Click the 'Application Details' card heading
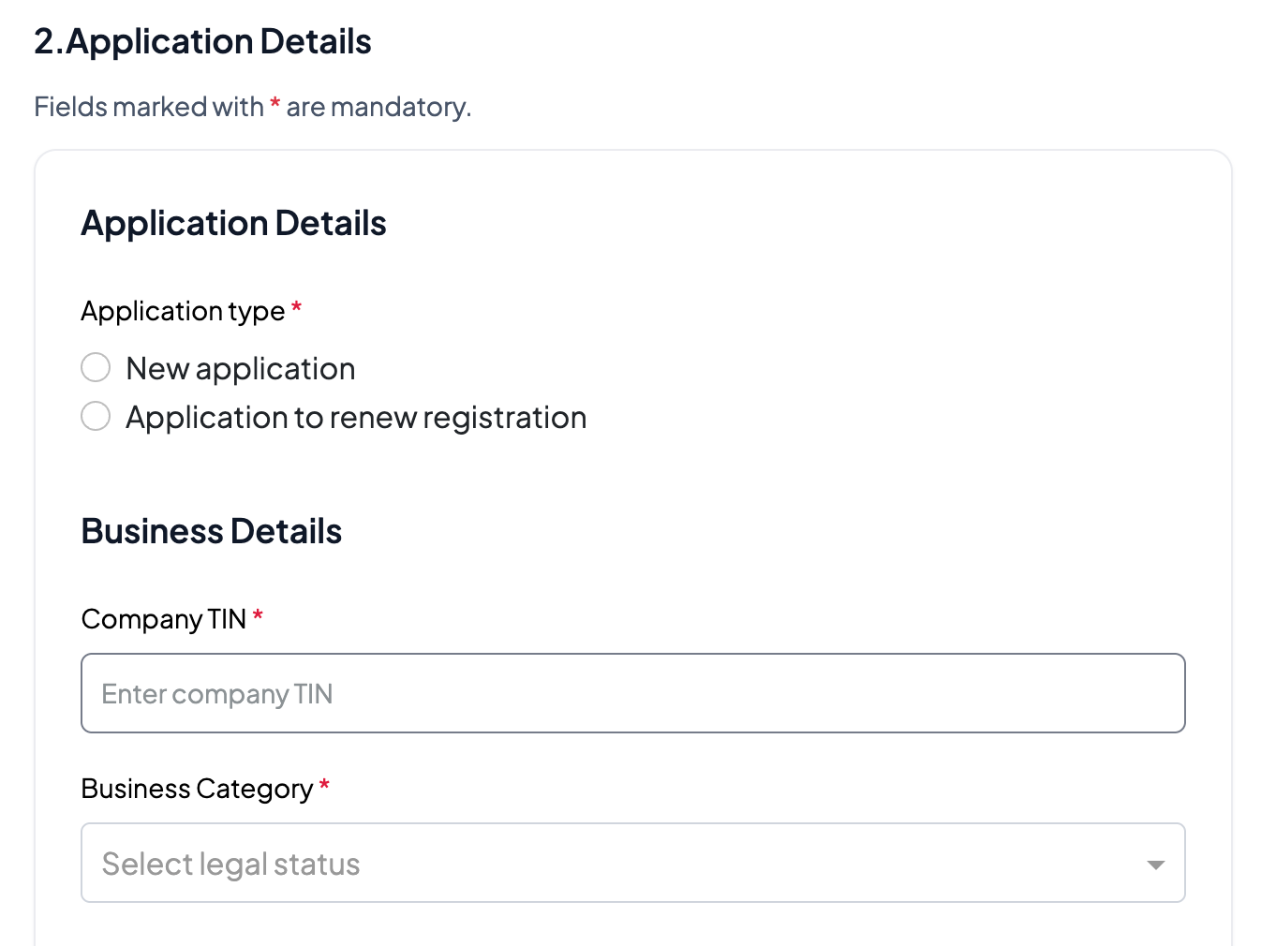 [x=234, y=224]
